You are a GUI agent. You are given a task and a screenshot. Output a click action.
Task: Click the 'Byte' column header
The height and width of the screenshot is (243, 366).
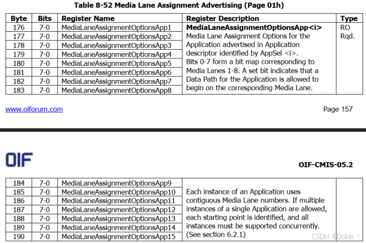[x=18, y=19]
